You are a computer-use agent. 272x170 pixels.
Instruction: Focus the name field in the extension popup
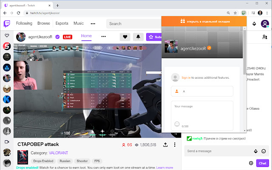click(x=202, y=91)
